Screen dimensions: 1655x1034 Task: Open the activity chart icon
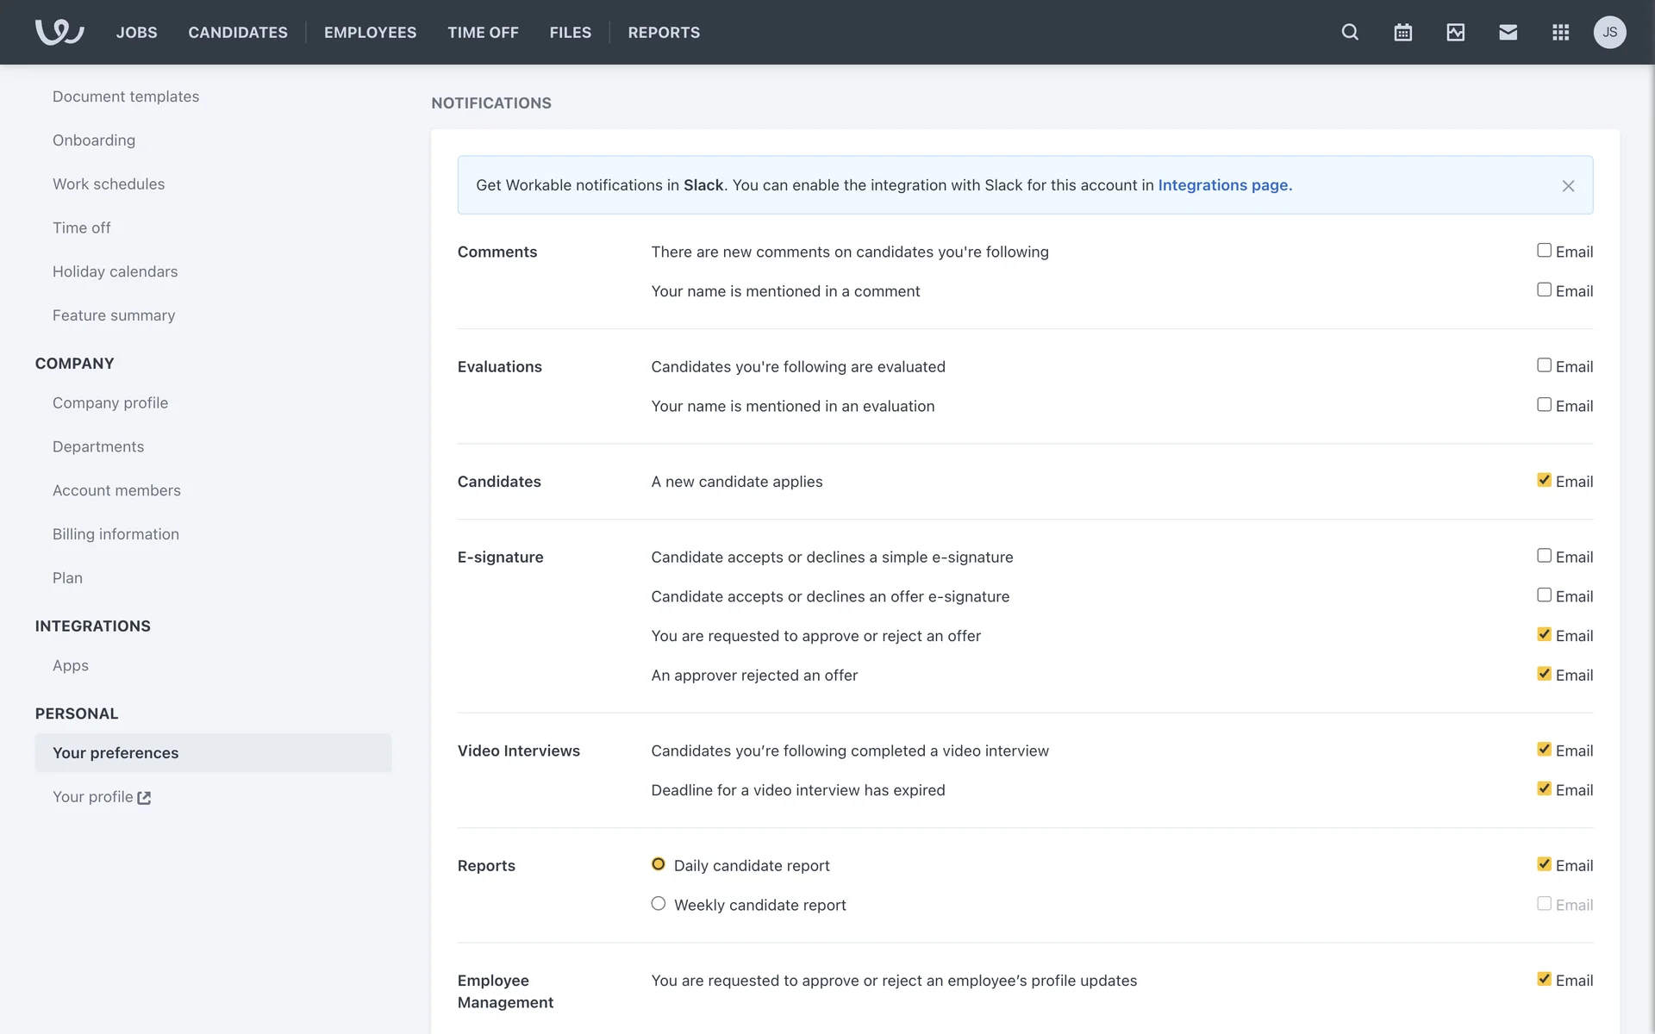click(x=1455, y=32)
